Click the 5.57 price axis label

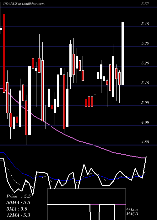145,4
